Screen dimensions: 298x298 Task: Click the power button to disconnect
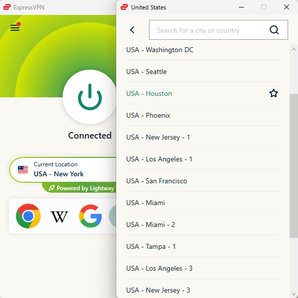[x=89, y=96]
